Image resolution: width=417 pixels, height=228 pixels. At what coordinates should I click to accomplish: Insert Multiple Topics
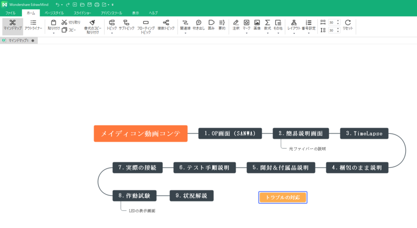pyautogui.click(x=166, y=24)
